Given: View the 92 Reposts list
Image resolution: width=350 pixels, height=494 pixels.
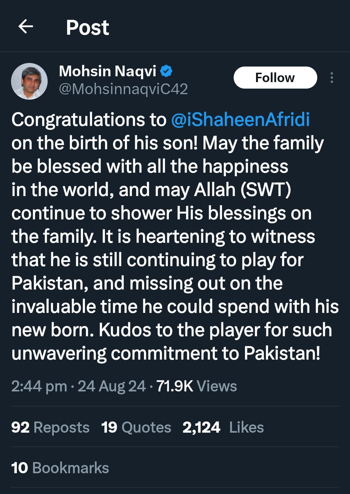Looking at the screenshot, I should click(x=50, y=427).
